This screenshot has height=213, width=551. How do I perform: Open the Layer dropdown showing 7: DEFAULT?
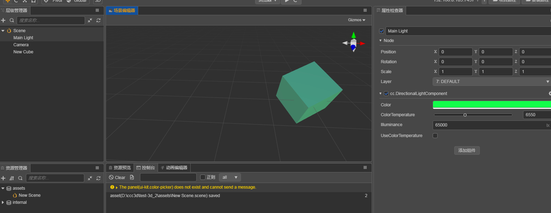pyautogui.click(x=492, y=82)
